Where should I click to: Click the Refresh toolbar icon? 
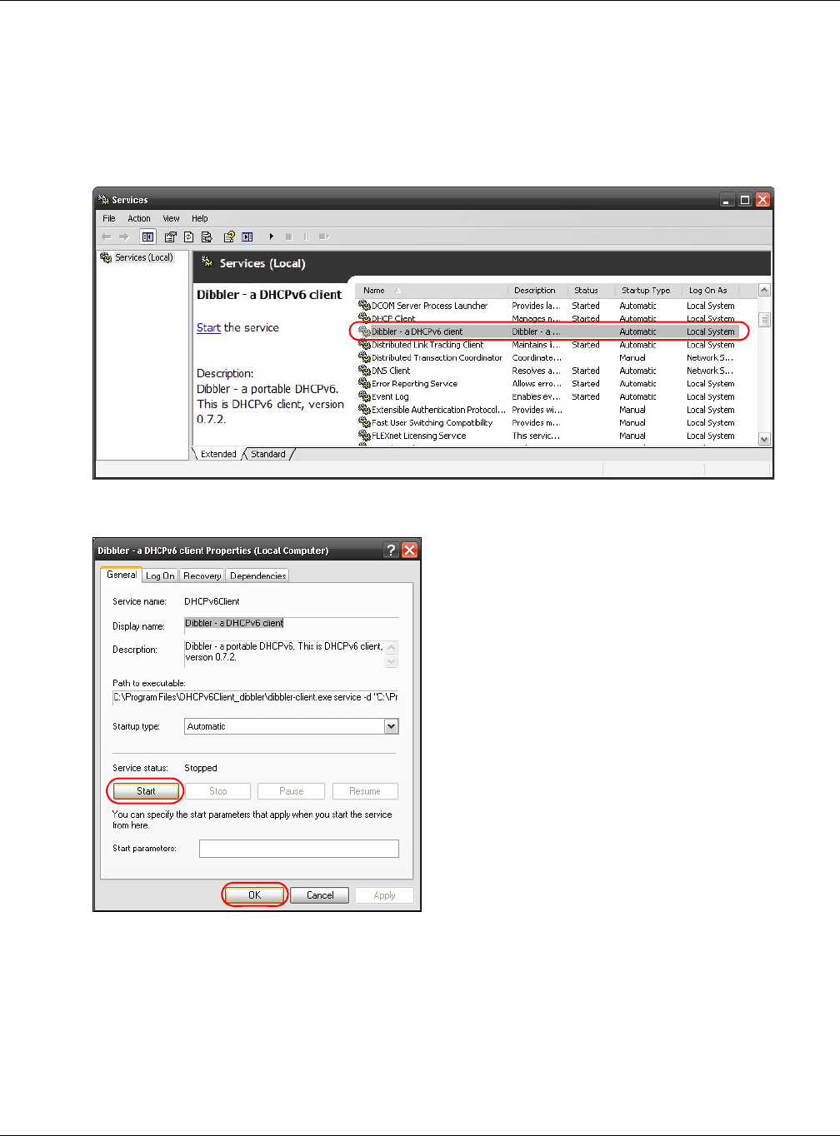click(x=188, y=237)
